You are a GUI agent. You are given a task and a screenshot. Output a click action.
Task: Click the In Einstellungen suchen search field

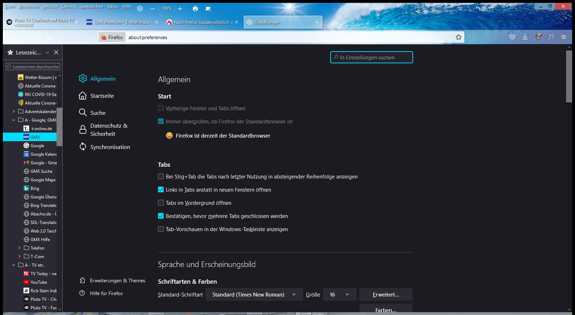(371, 58)
